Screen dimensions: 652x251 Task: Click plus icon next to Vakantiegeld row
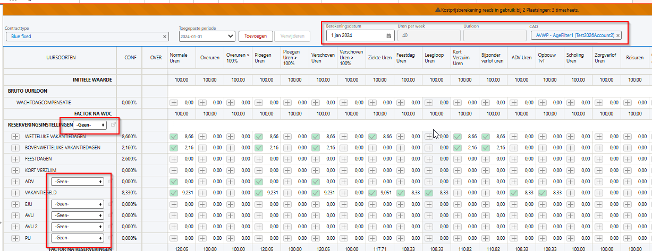click(15, 193)
